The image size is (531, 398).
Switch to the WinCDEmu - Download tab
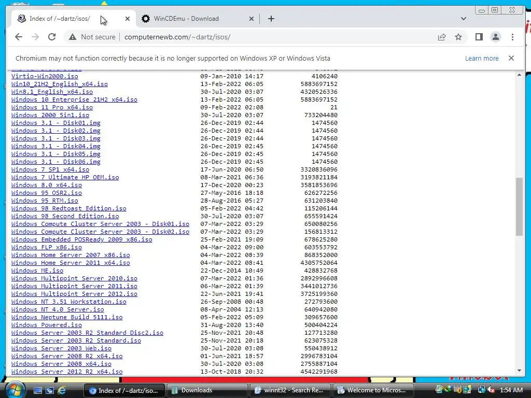click(198, 19)
